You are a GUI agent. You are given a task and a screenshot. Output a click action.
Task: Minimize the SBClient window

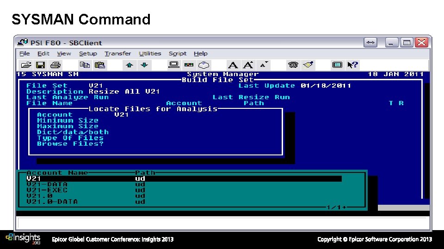click(392, 43)
